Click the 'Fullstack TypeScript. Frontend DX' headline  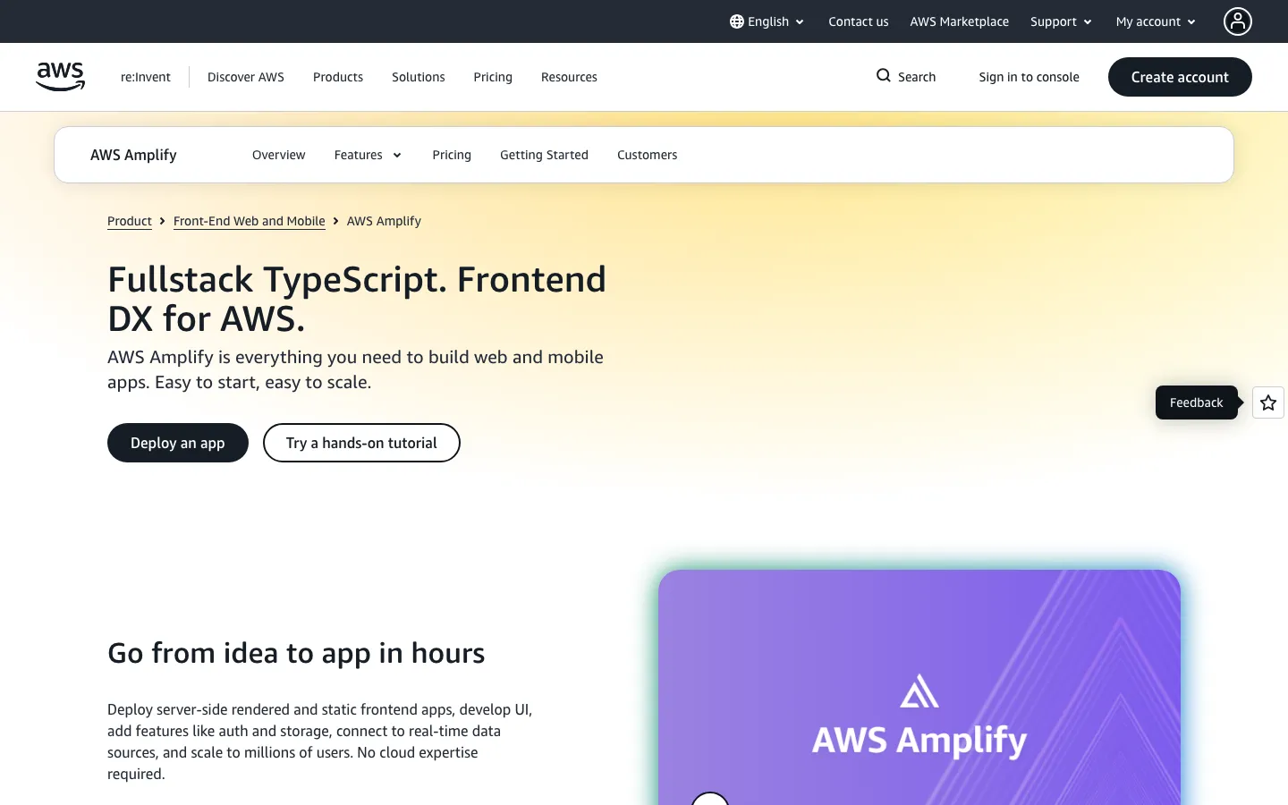[357, 299]
